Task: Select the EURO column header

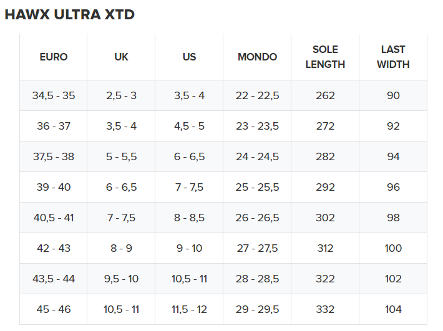Action: click(x=54, y=57)
